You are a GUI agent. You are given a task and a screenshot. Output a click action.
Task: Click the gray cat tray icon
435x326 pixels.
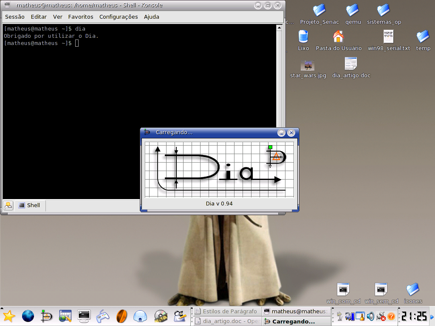coord(339,316)
